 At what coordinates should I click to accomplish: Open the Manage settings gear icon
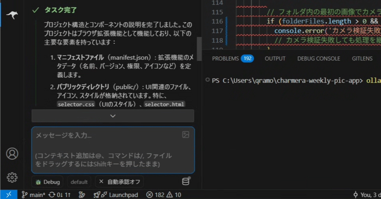[x=12, y=177]
